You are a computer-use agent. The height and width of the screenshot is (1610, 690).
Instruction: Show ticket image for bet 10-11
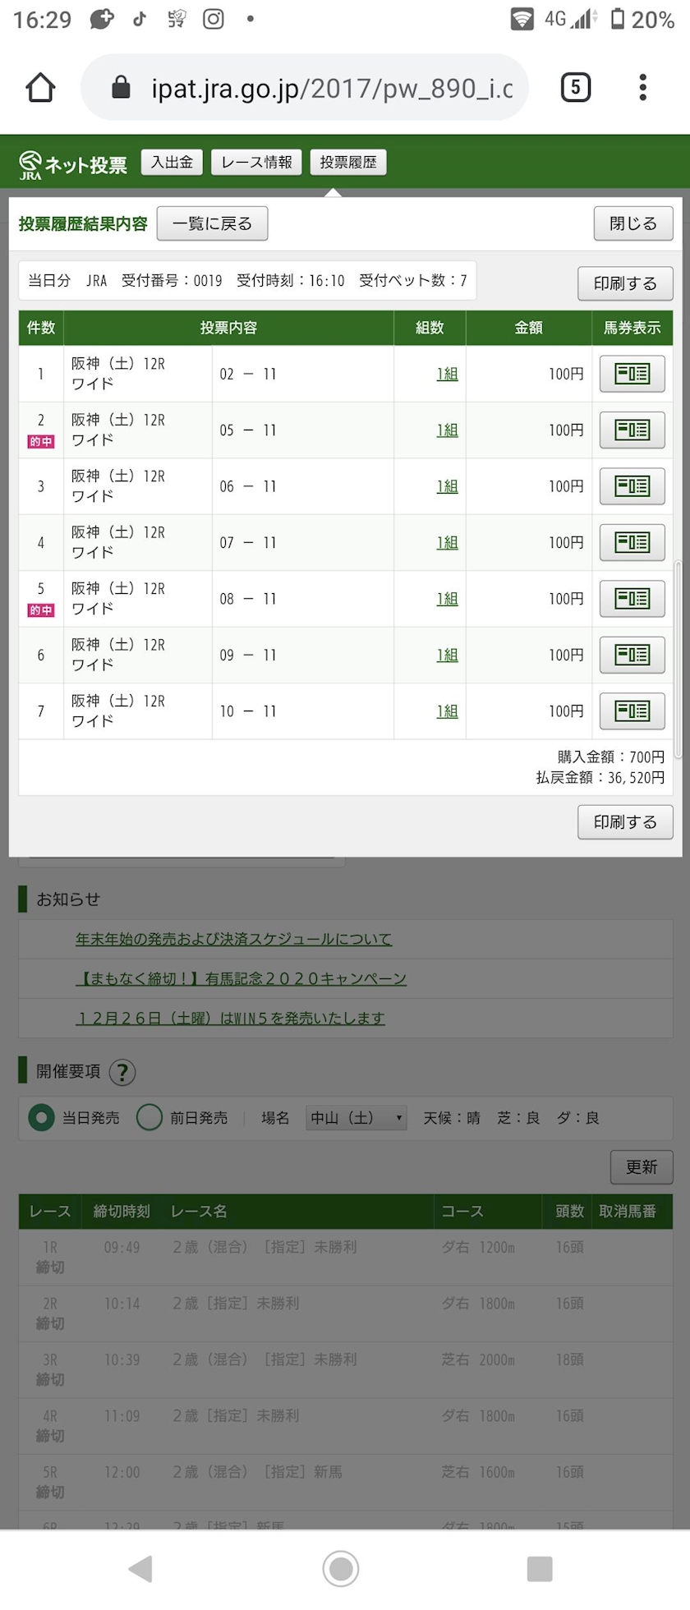[x=632, y=711]
